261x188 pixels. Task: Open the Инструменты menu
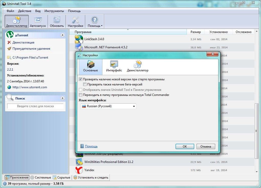[54, 11]
